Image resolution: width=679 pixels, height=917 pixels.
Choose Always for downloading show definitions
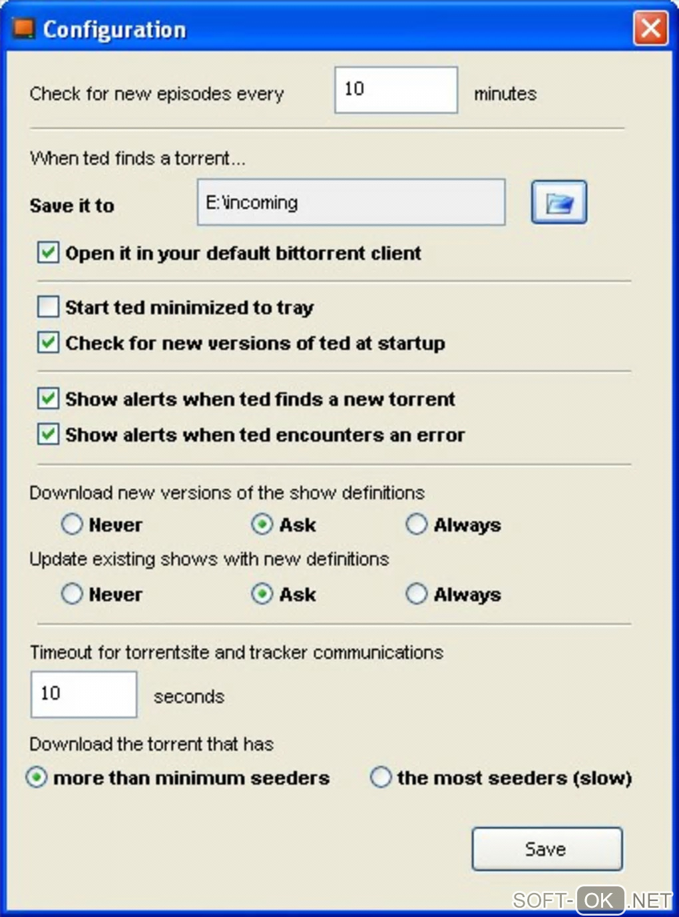click(417, 525)
